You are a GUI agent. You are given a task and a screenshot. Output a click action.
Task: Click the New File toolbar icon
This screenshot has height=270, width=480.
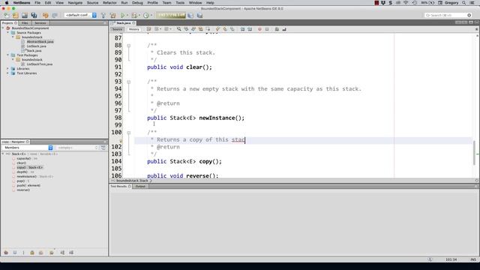tap(7, 15)
